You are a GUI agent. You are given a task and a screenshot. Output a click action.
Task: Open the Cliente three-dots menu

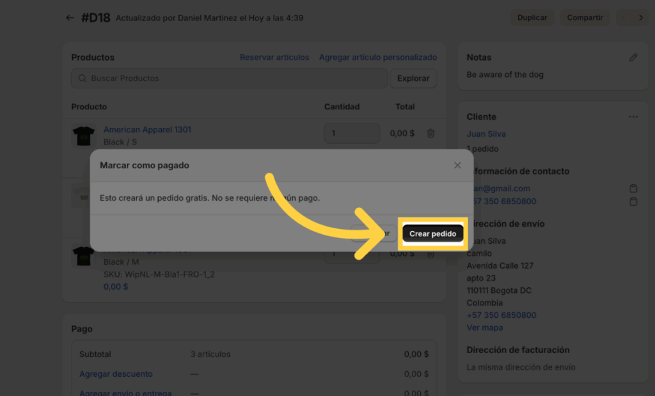tap(633, 117)
